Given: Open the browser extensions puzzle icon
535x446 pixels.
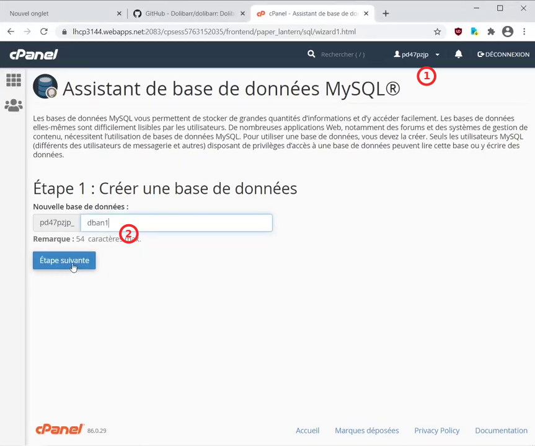Looking at the screenshot, I should 491,32.
